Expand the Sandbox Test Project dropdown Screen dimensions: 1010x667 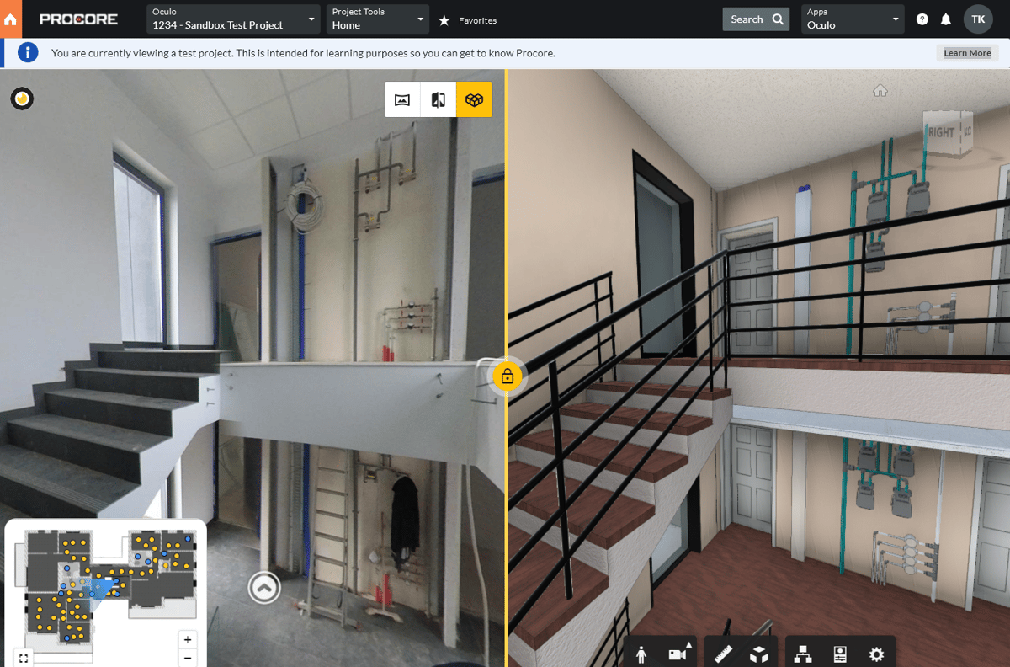(x=233, y=19)
